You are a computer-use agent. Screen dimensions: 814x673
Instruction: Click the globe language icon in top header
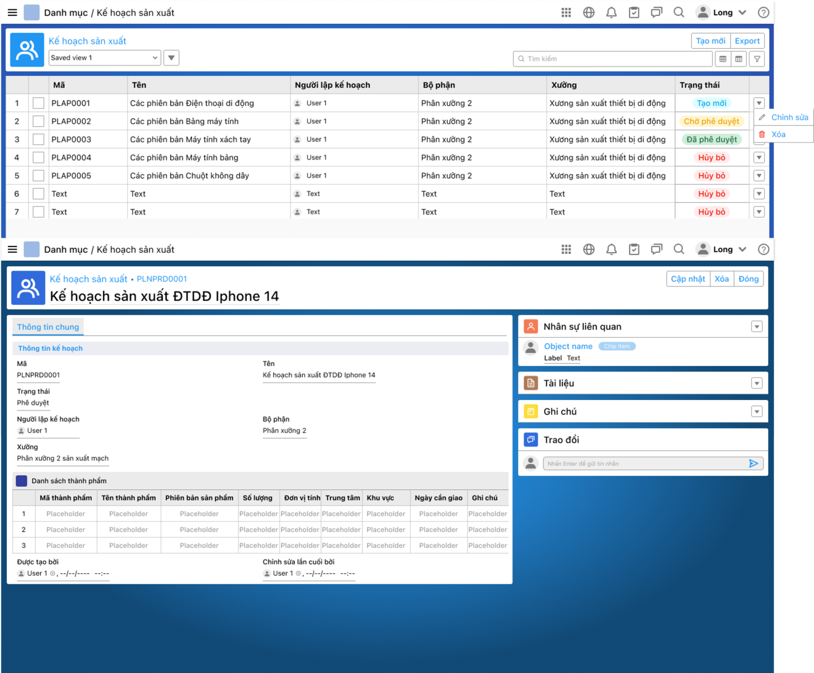589,12
